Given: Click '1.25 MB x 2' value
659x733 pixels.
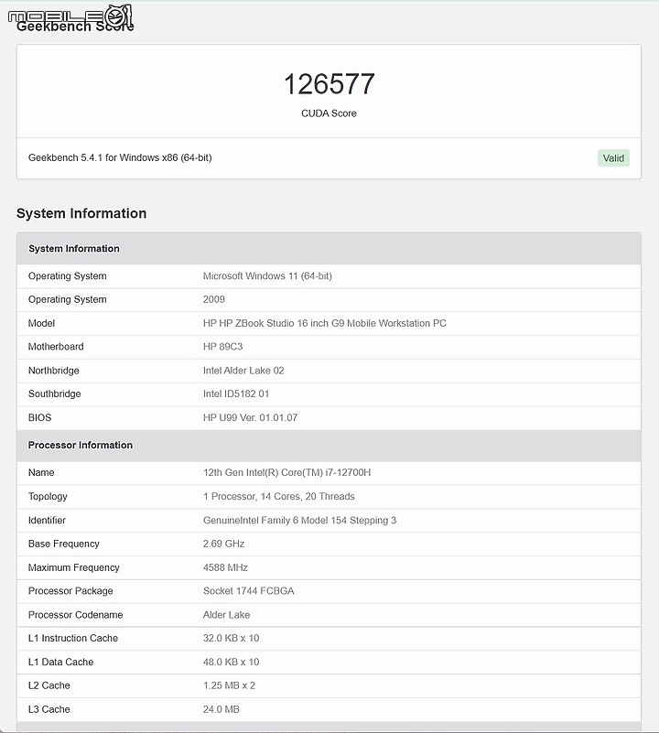Looking at the screenshot, I should click(229, 685).
